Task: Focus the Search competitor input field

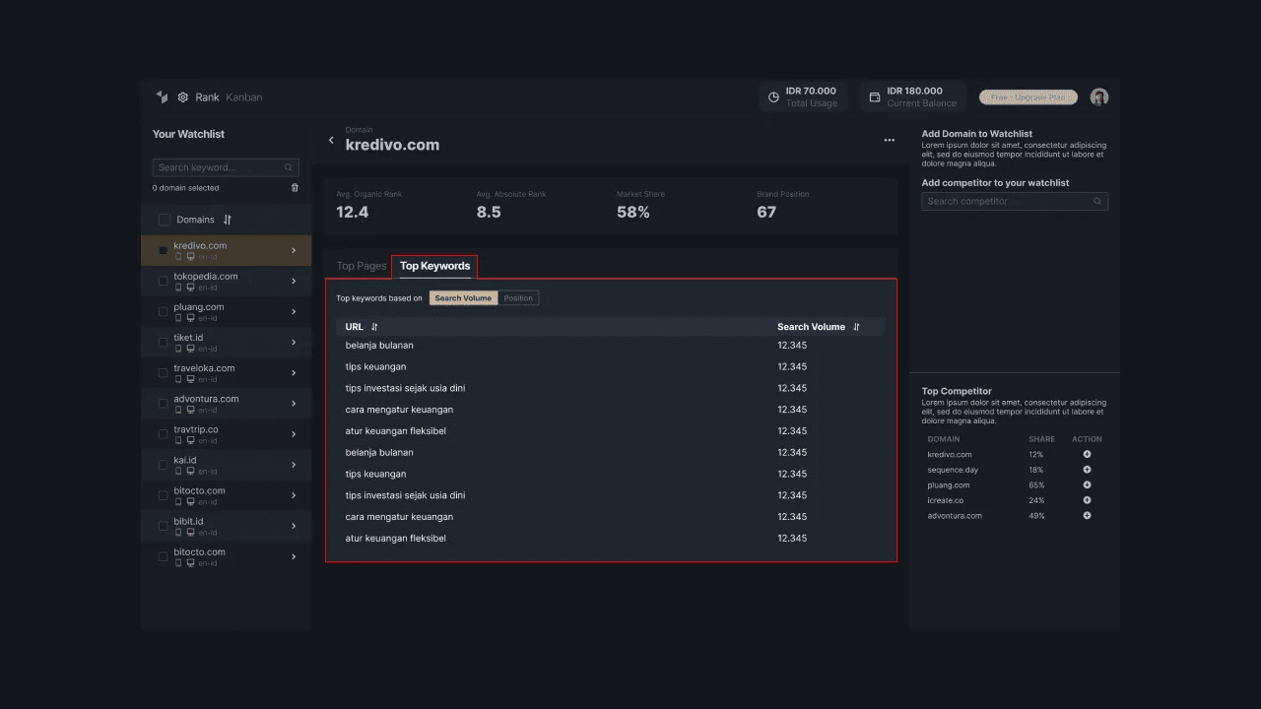Action: click(x=1008, y=202)
